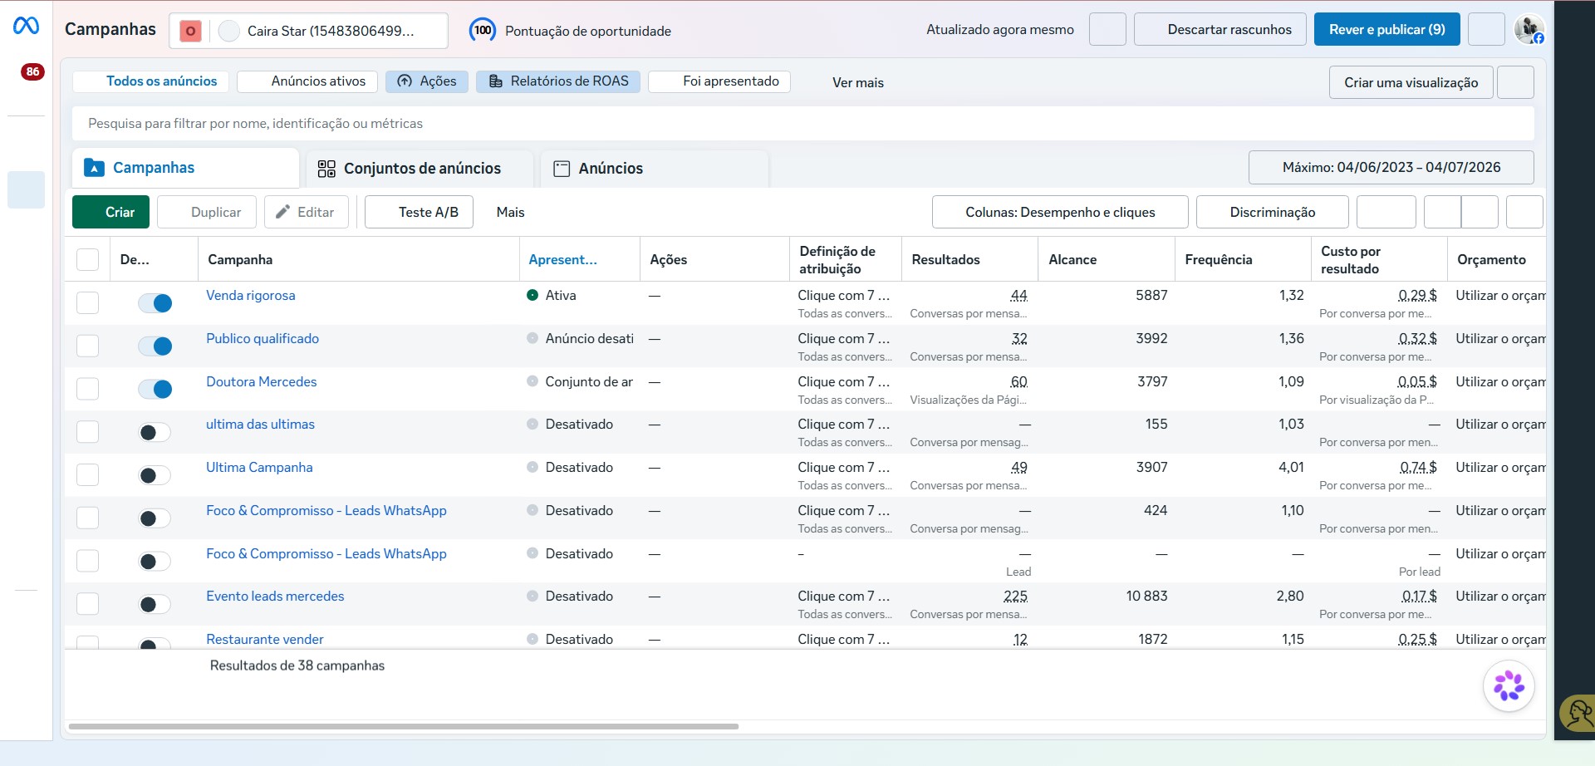Image resolution: width=1595 pixels, height=766 pixels.
Task: Open the Meta logo home
Action: tap(26, 27)
